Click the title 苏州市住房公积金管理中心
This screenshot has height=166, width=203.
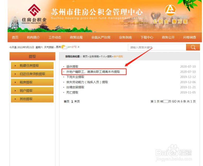coord(97,12)
